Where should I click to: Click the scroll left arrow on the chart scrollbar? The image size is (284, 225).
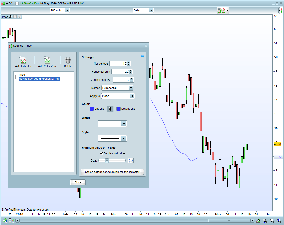[x=17, y=221]
